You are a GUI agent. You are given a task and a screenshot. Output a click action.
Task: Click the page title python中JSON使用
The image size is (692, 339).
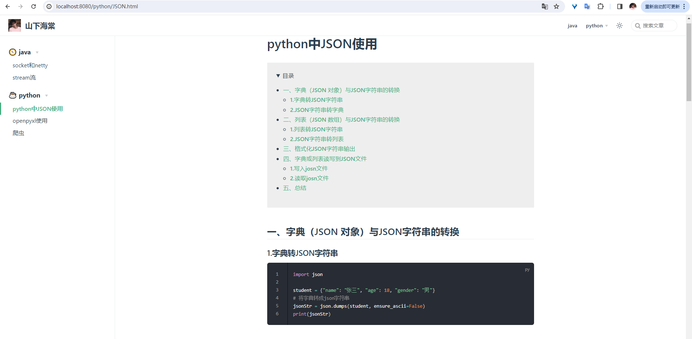[322, 44]
